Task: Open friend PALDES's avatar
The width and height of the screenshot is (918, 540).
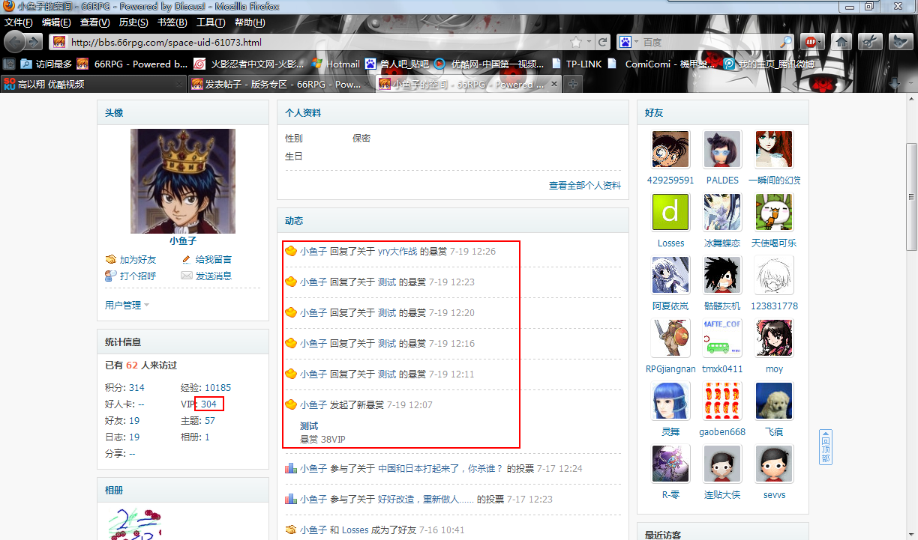Action: (722, 149)
